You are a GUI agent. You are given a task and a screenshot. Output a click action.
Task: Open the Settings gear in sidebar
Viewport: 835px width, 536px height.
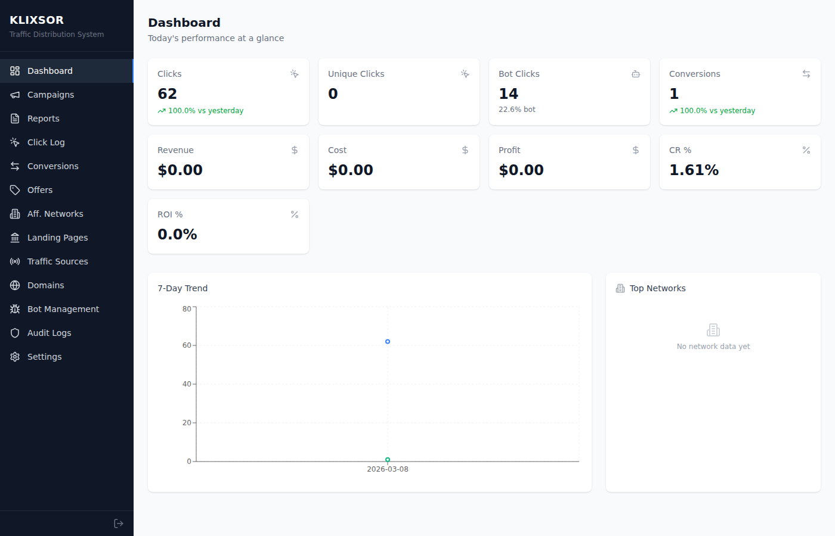pyautogui.click(x=14, y=356)
